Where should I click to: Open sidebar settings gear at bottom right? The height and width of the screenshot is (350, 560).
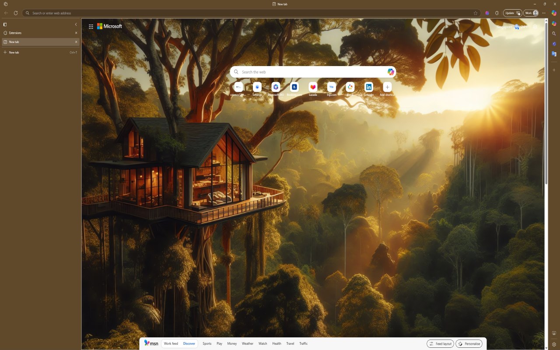[x=554, y=344]
